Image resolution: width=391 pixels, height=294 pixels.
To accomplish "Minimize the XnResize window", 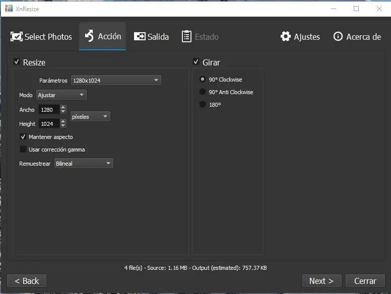I will click(x=334, y=9).
